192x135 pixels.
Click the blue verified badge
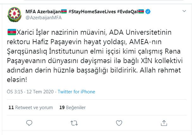coord(148,12)
